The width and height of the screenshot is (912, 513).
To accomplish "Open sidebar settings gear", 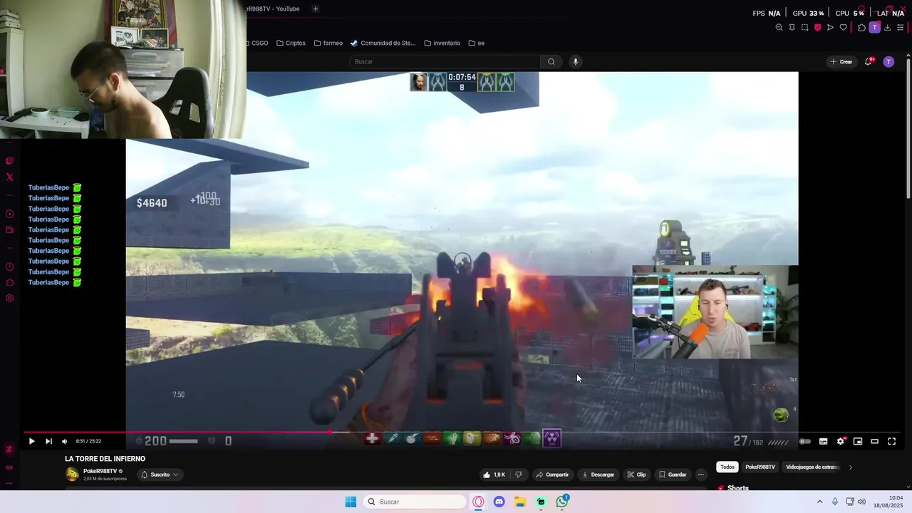I will pos(9,298).
